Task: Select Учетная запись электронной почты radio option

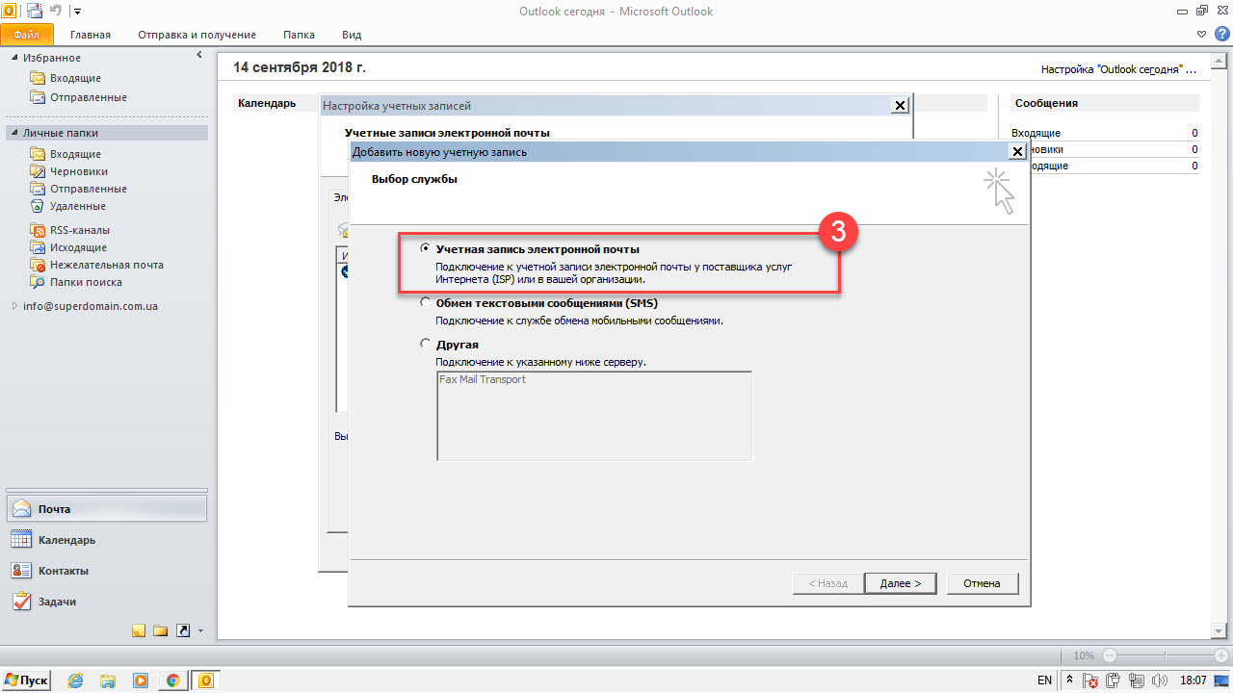Action: [425, 248]
